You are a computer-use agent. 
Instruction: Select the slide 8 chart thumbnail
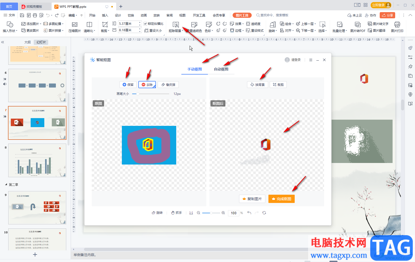[x=37, y=160]
